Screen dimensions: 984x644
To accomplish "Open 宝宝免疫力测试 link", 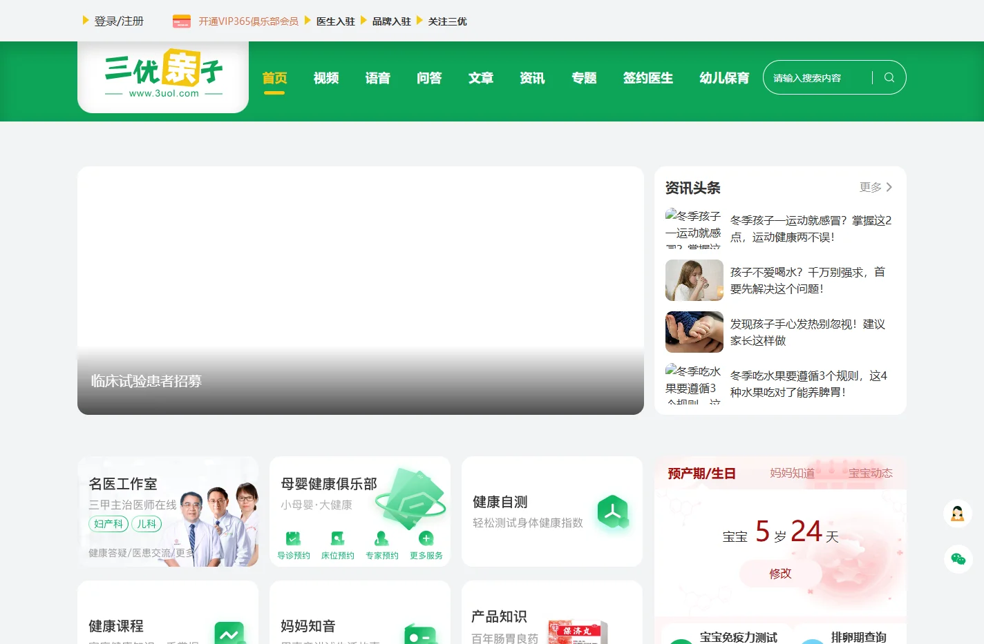I will pos(739,637).
